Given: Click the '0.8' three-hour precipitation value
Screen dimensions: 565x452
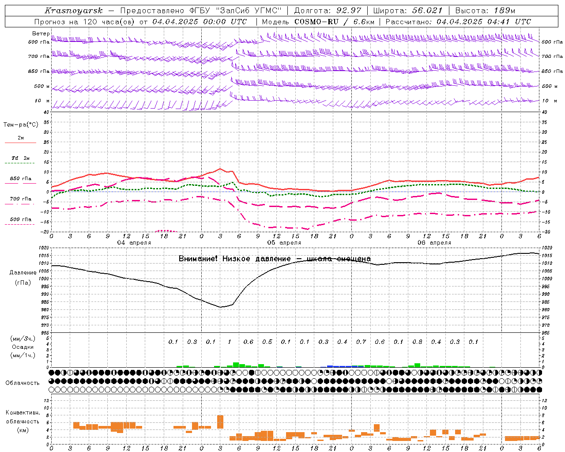Looking at the screenshot, I should pos(417,342).
